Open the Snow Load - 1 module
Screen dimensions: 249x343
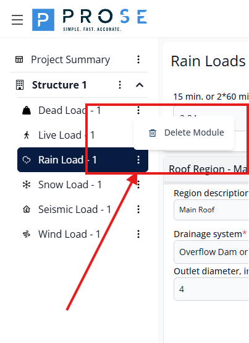(70, 185)
